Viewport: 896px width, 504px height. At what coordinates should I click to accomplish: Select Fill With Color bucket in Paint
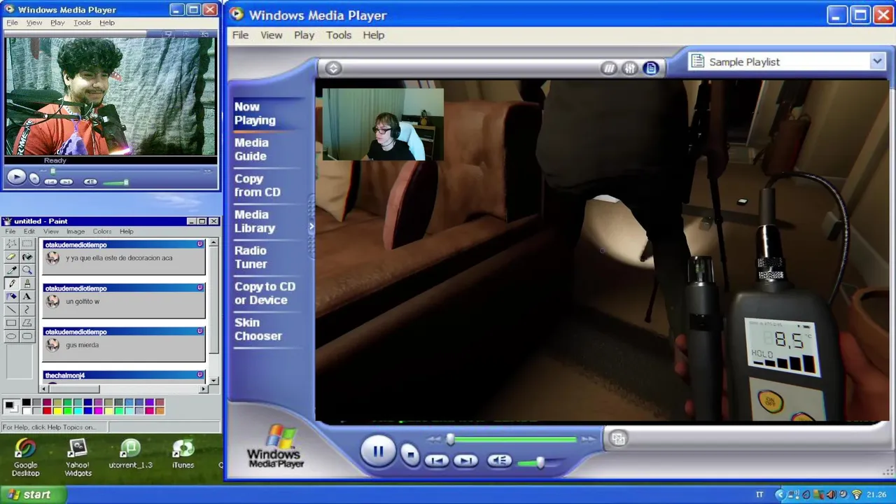click(27, 257)
